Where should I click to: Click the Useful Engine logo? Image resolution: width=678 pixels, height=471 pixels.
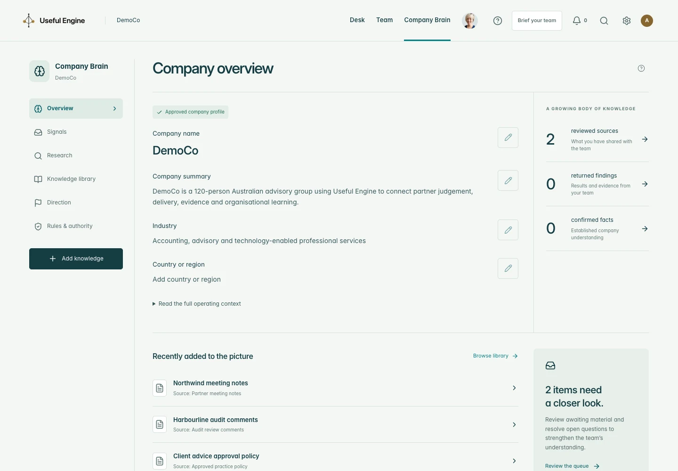click(x=54, y=20)
